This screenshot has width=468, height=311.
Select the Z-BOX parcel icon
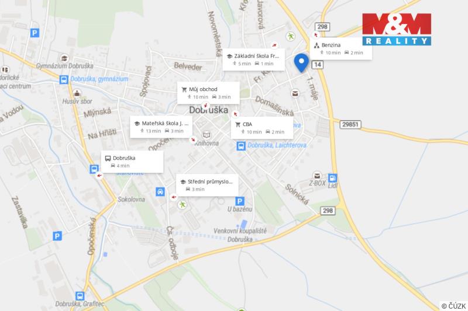click(x=317, y=175)
